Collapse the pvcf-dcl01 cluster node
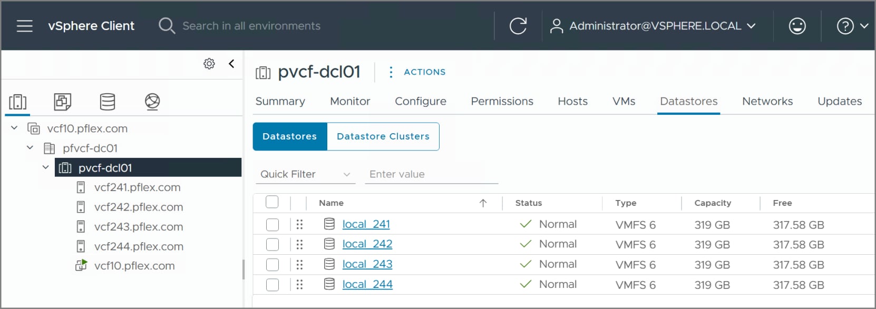Screen dimensions: 876x309 pyautogui.click(x=46, y=167)
